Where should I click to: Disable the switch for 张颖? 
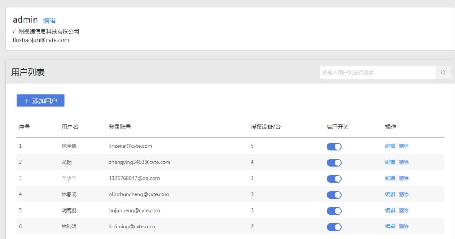(334, 163)
